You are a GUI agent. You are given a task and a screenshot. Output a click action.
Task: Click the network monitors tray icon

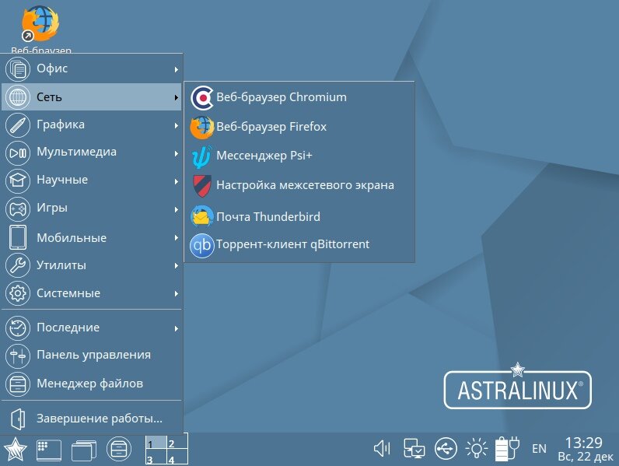click(x=414, y=449)
